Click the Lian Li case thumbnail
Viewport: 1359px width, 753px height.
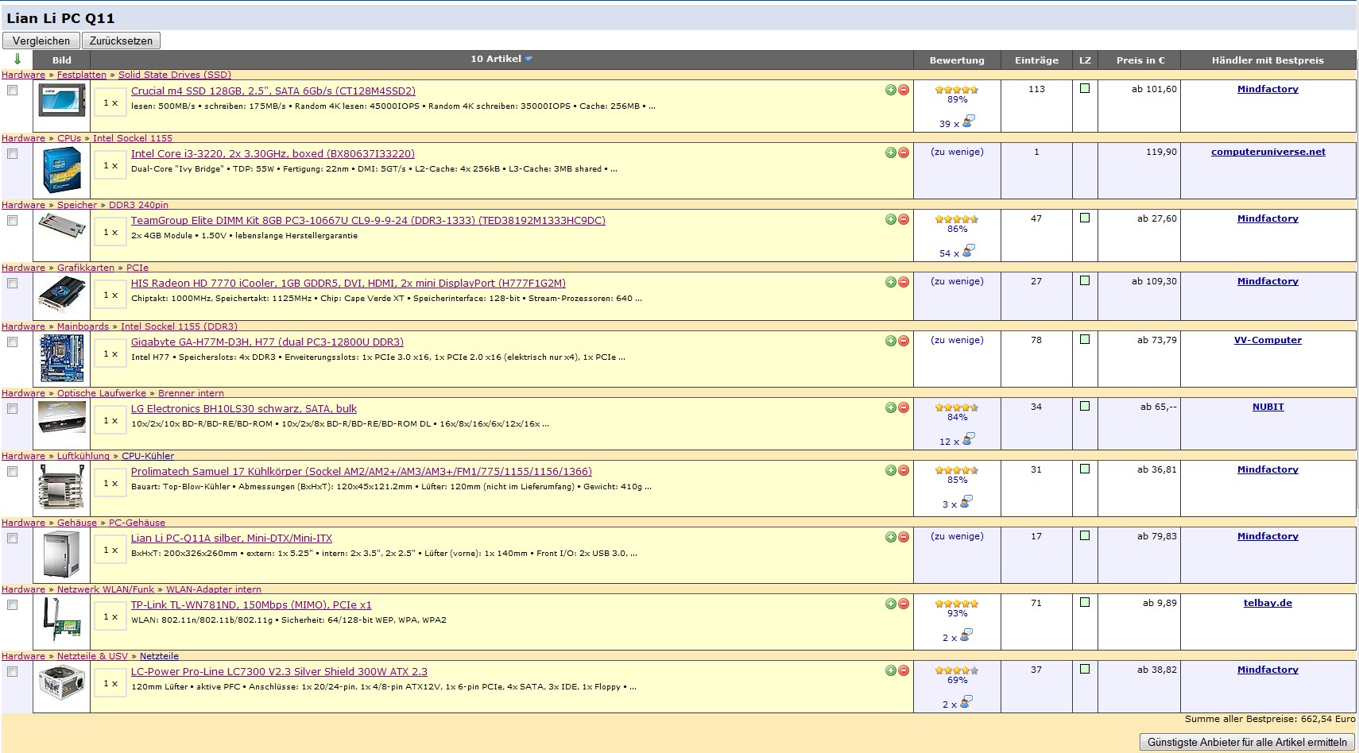click(62, 554)
